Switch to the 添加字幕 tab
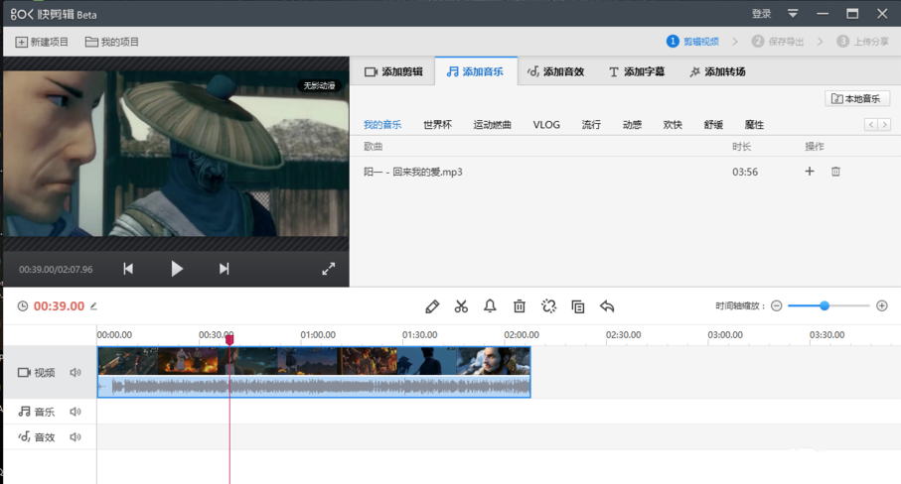Viewport: 901px width, 484px height. (x=636, y=72)
